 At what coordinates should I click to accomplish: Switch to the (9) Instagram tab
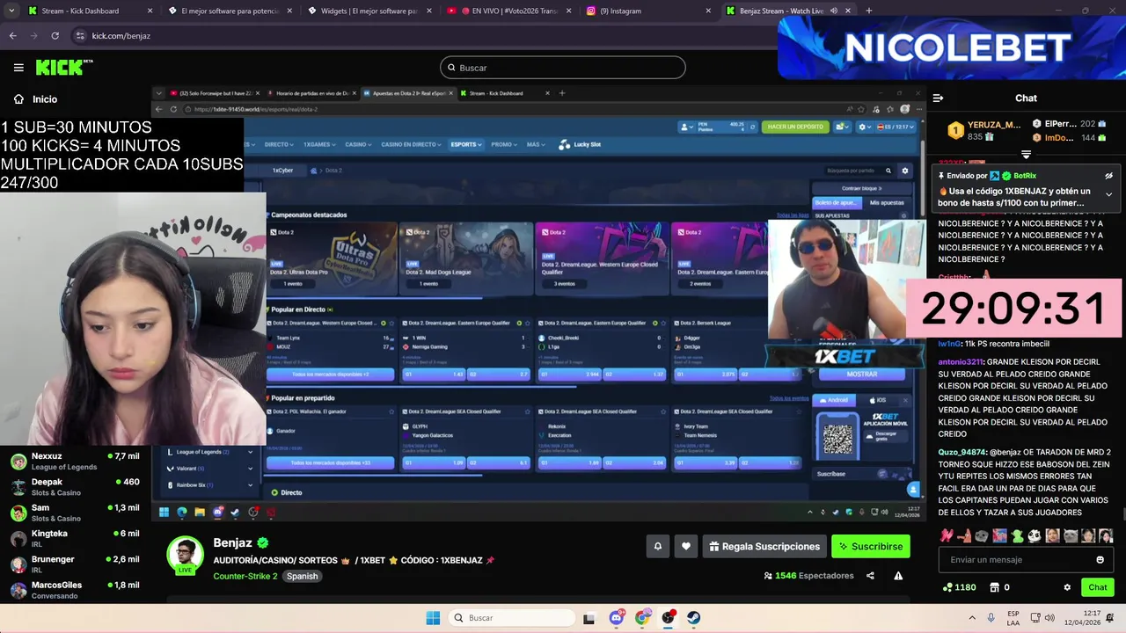(x=647, y=11)
